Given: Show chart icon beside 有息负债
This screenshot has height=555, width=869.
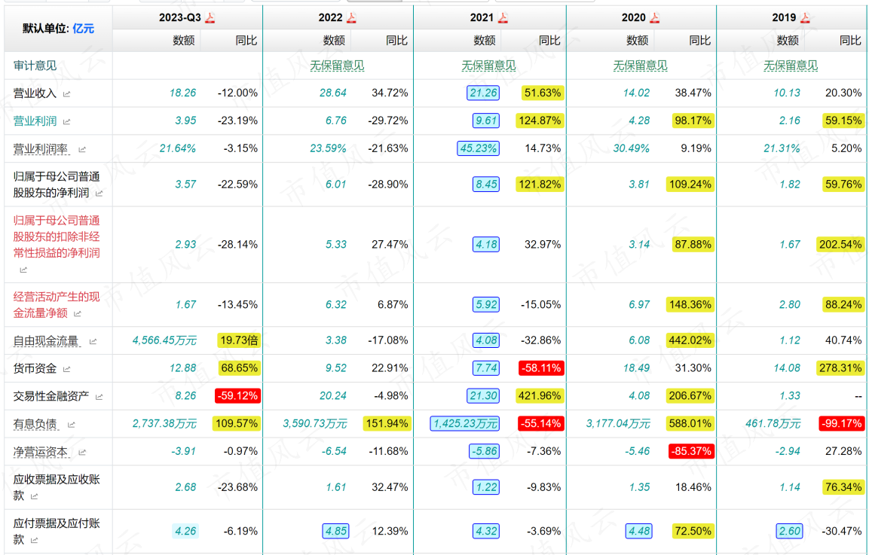Looking at the screenshot, I should [71, 425].
